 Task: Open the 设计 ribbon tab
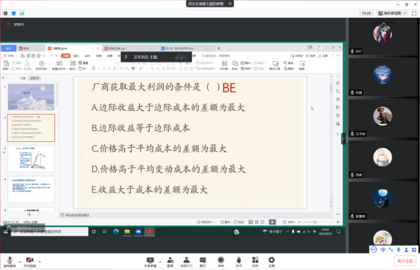(x=88, y=56)
